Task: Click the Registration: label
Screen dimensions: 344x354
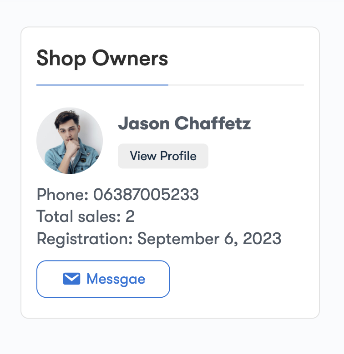Action: coord(85,238)
